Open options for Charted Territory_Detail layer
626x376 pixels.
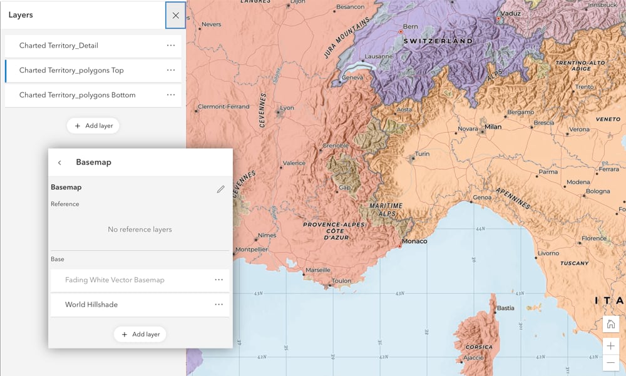click(171, 46)
